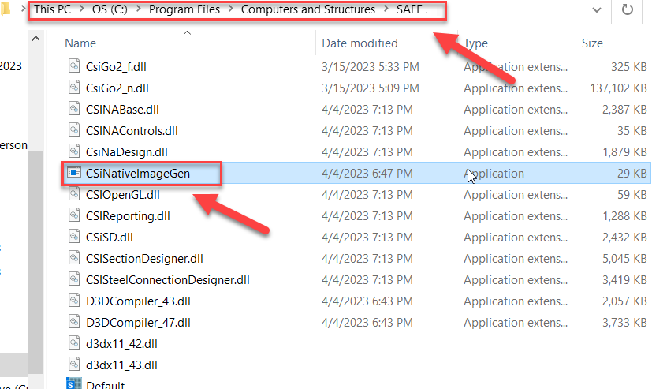Expand the chevron after Program Files breadcrumb
Viewport: 652px width, 389px height.
click(230, 10)
